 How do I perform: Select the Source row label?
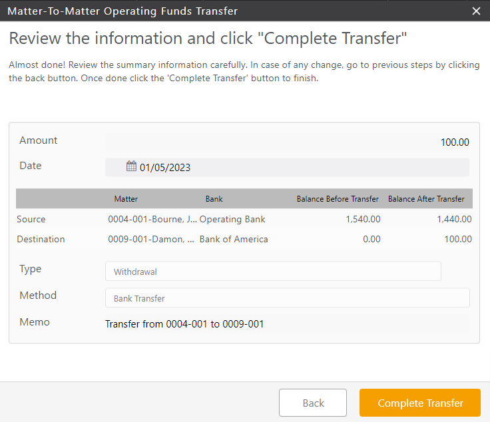coord(31,219)
